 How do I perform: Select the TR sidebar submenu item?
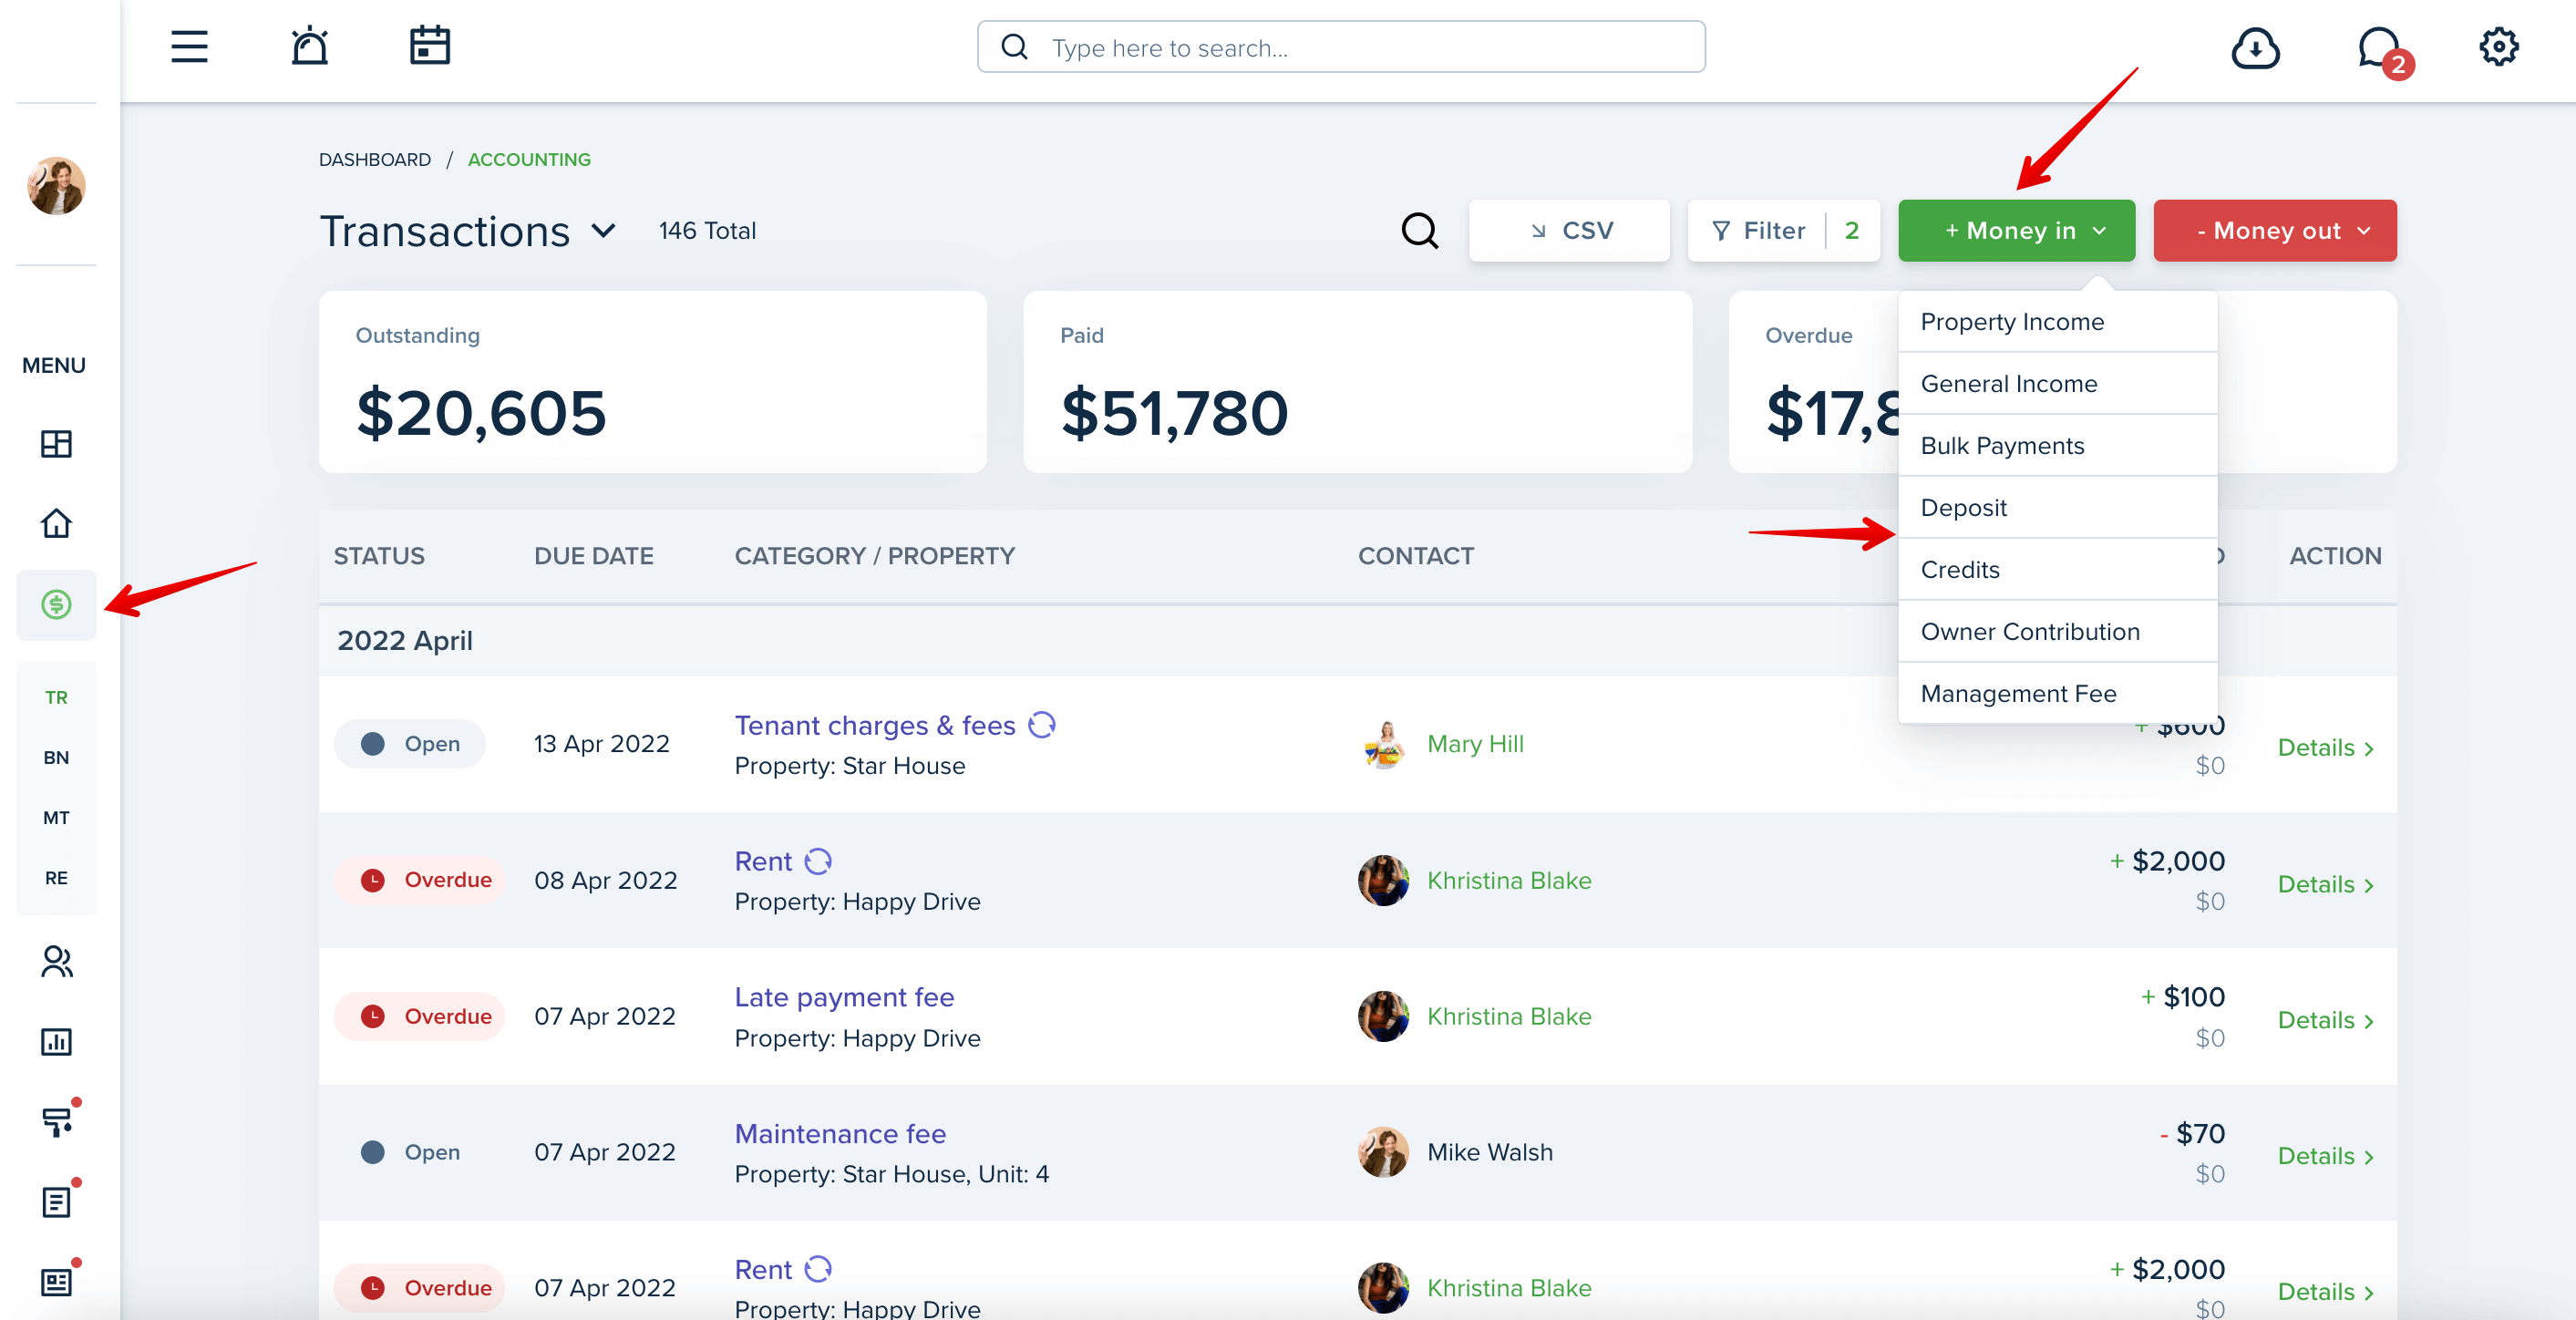56,697
